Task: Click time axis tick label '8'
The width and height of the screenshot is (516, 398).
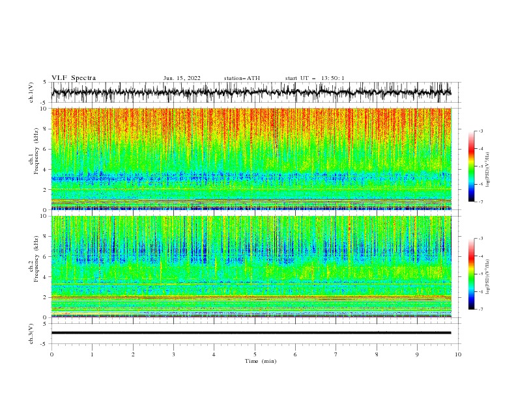Action: pos(377,354)
